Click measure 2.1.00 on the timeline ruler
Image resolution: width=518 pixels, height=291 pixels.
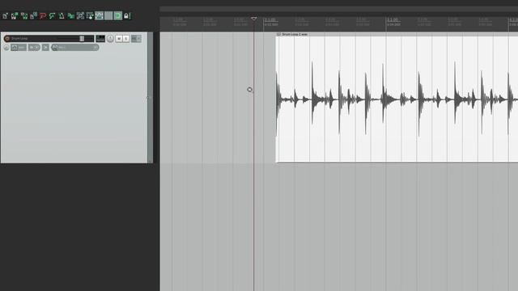click(270, 20)
